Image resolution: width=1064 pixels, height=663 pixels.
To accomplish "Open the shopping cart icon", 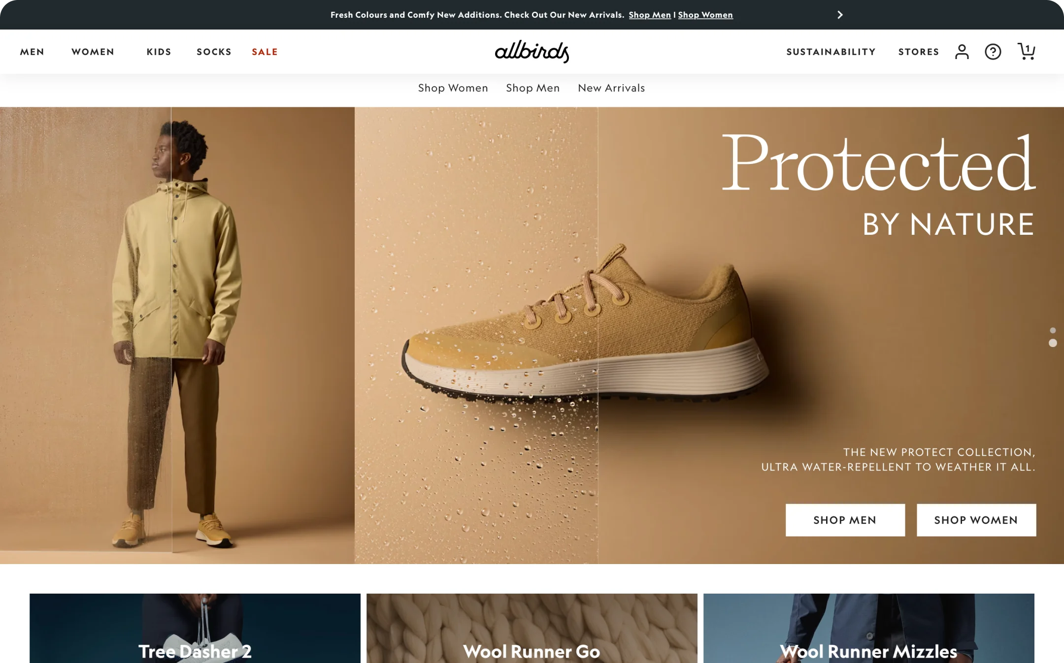I will pos(1027,51).
